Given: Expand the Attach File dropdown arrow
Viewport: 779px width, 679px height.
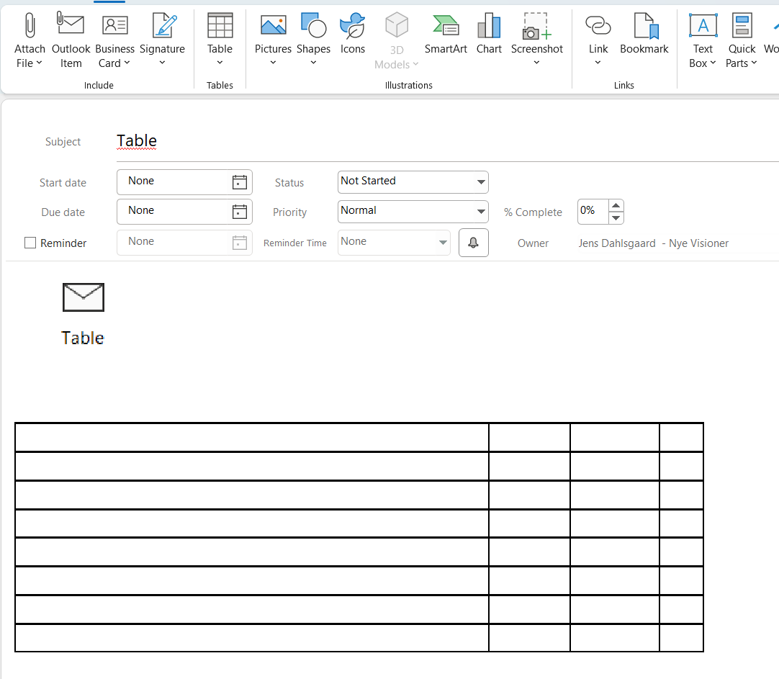Looking at the screenshot, I should pos(40,63).
